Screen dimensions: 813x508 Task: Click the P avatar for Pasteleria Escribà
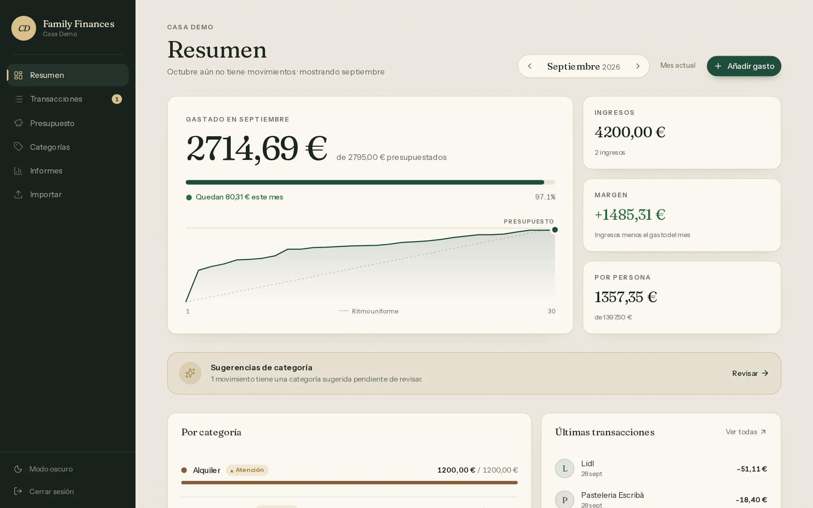click(565, 500)
